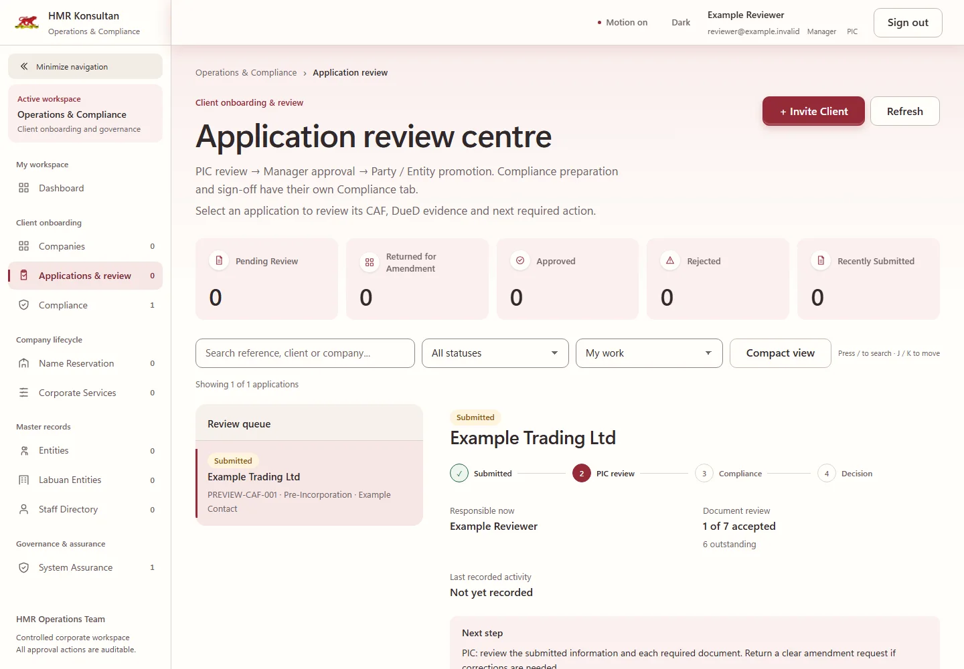Click the Manager role label in header
Screen dimensions: 964x669
(821, 31)
